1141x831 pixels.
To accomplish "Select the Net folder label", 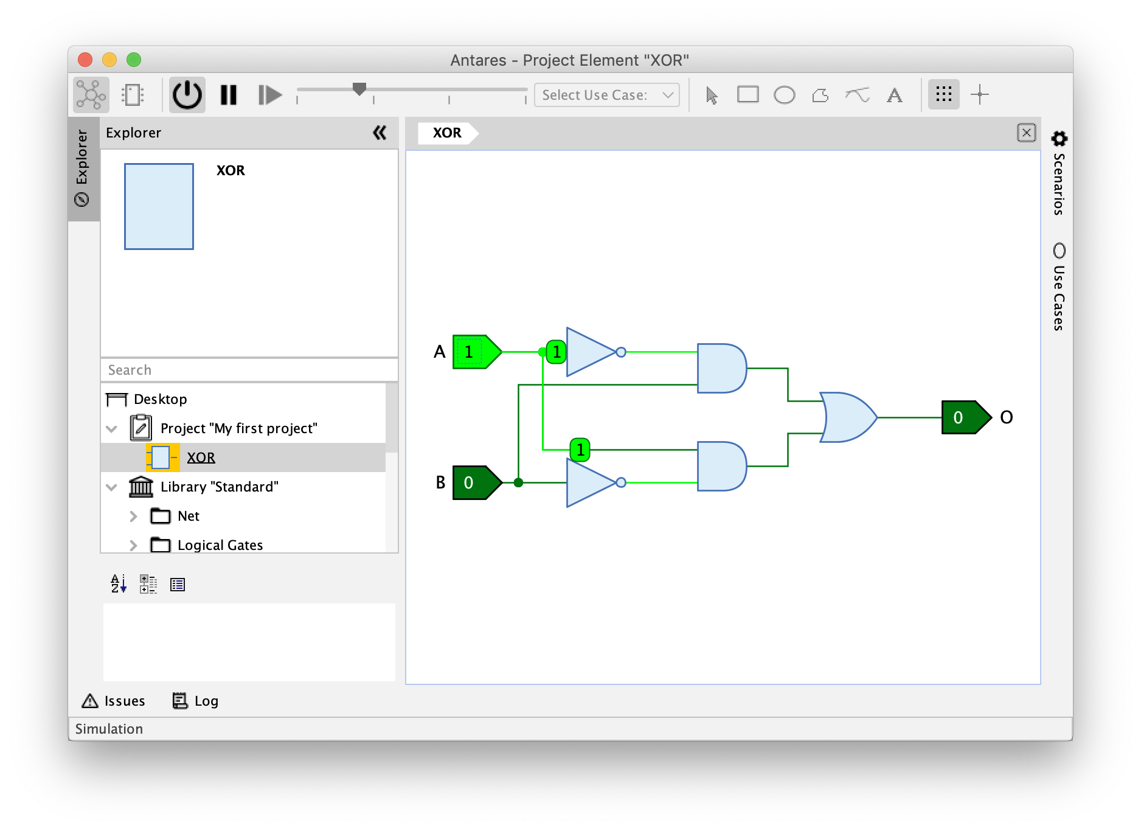I will pos(189,516).
